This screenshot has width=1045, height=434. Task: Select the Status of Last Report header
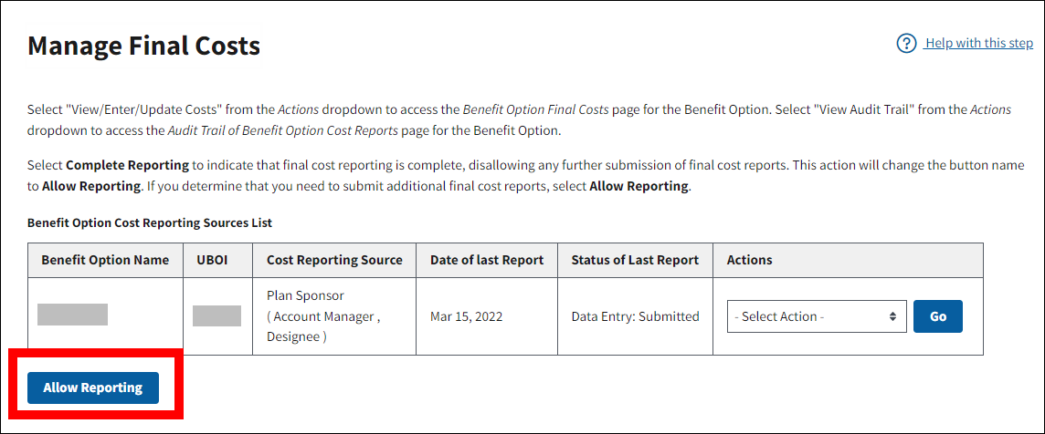tap(635, 260)
